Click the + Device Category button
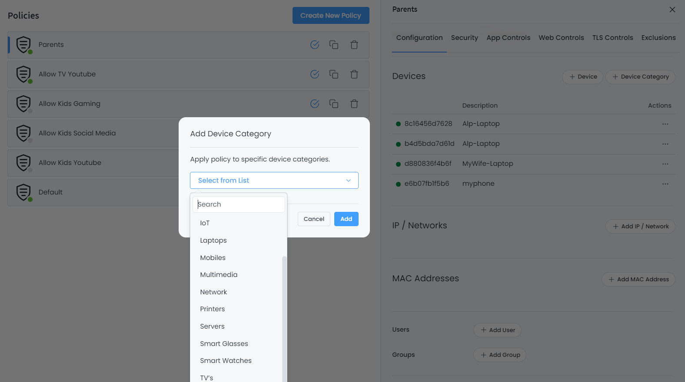This screenshot has height=382, width=685. point(641,77)
